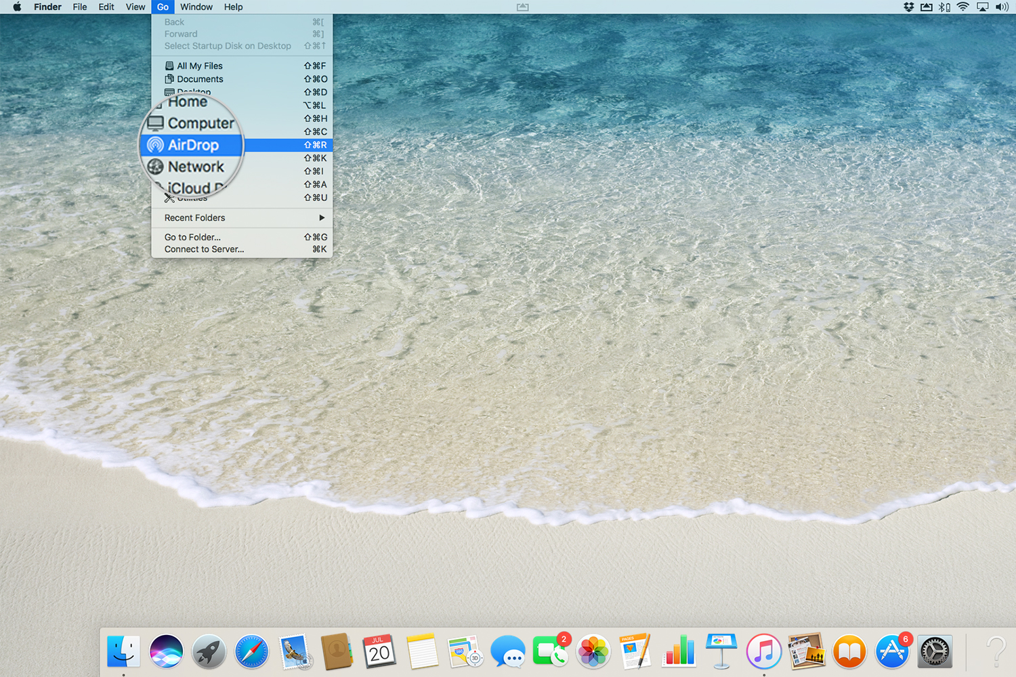
Task: Launch iBooks orange book icon
Action: point(849,652)
